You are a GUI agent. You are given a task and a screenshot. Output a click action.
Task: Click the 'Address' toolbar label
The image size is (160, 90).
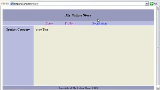(x=5, y=4)
